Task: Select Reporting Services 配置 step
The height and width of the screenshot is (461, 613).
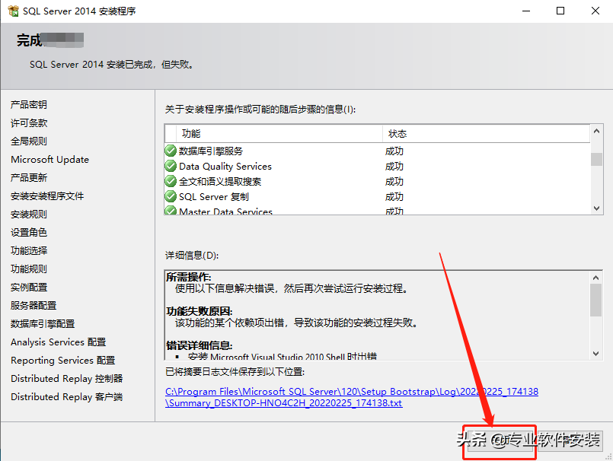Action: point(63,361)
